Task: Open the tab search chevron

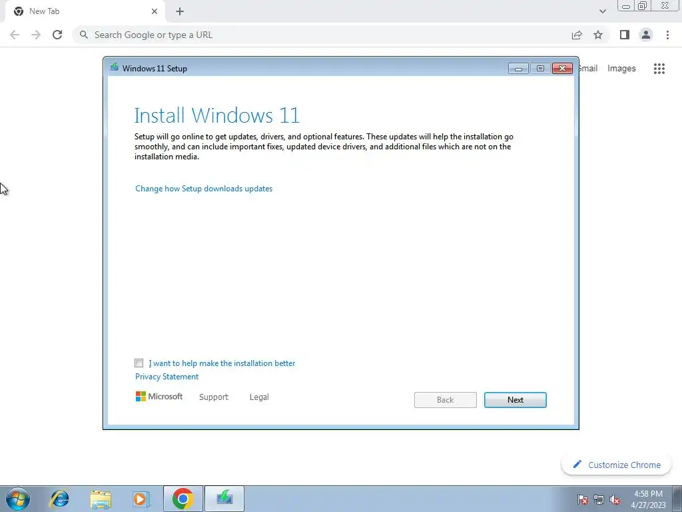Action: pyautogui.click(x=602, y=11)
